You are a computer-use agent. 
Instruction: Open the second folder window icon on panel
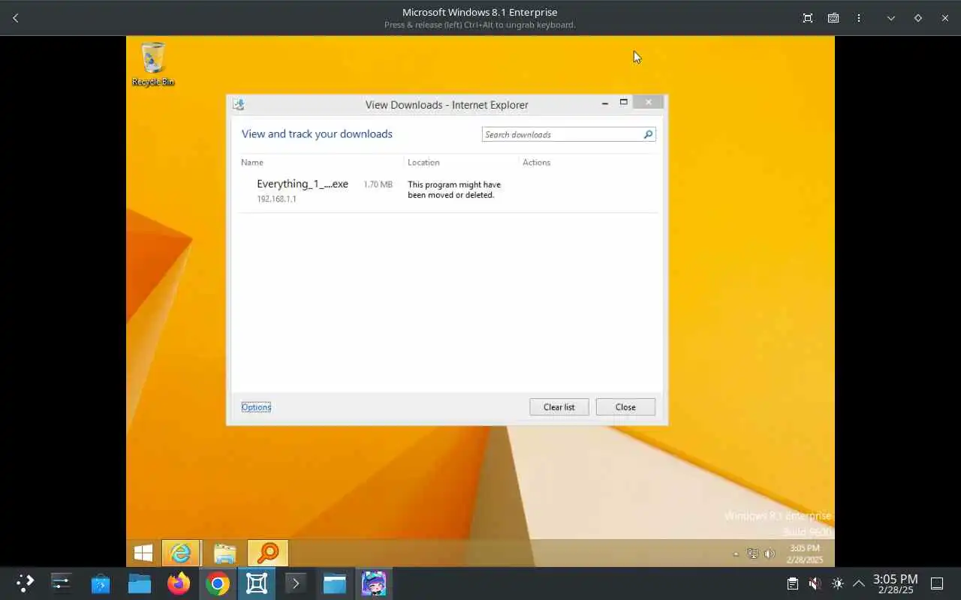point(335,583)
